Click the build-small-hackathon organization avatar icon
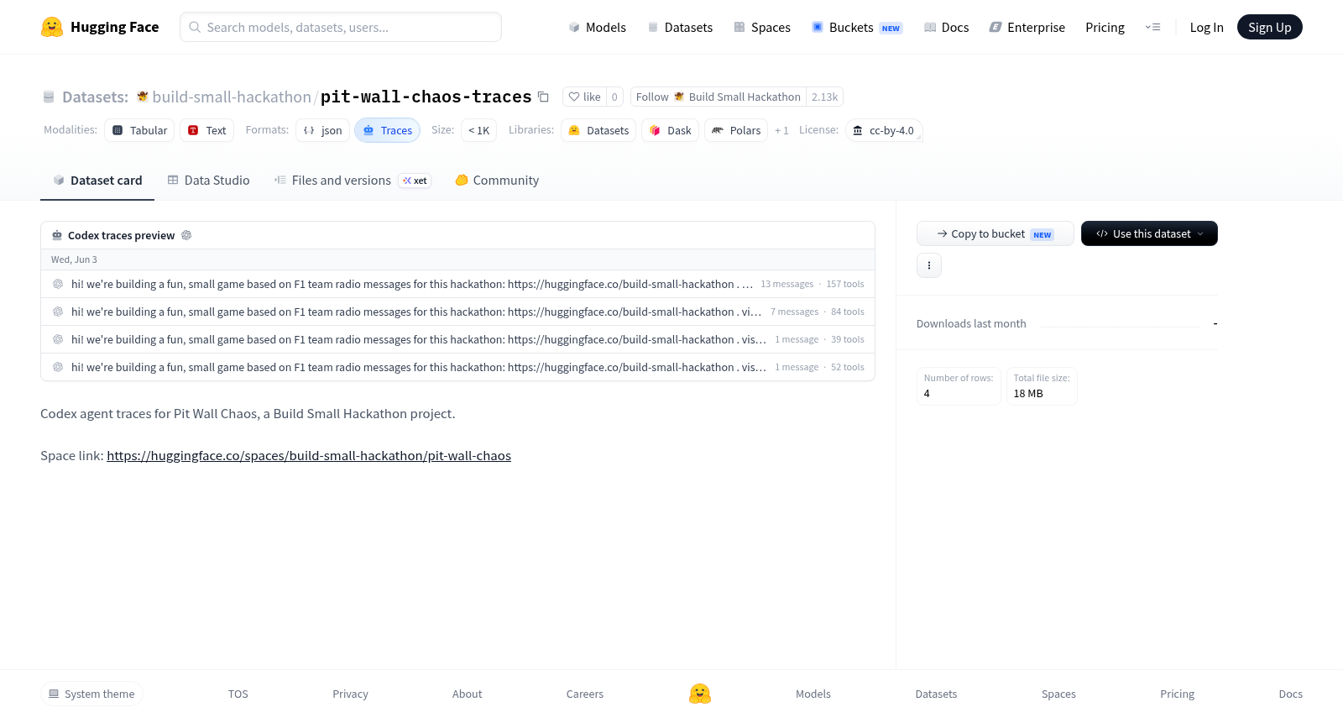 coord(143,97)
